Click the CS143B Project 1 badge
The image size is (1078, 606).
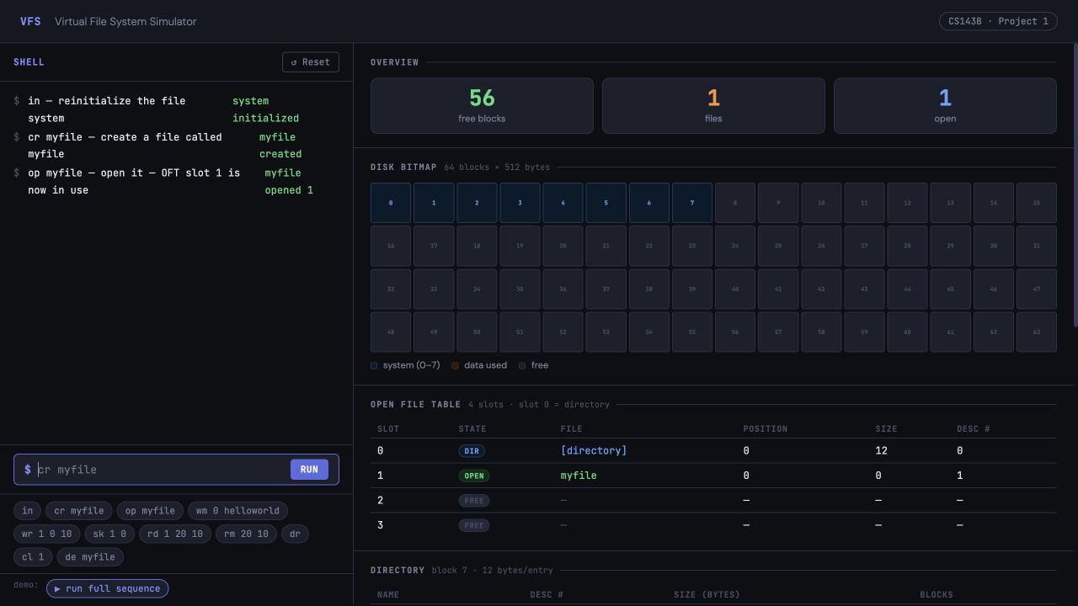[998, 21]
